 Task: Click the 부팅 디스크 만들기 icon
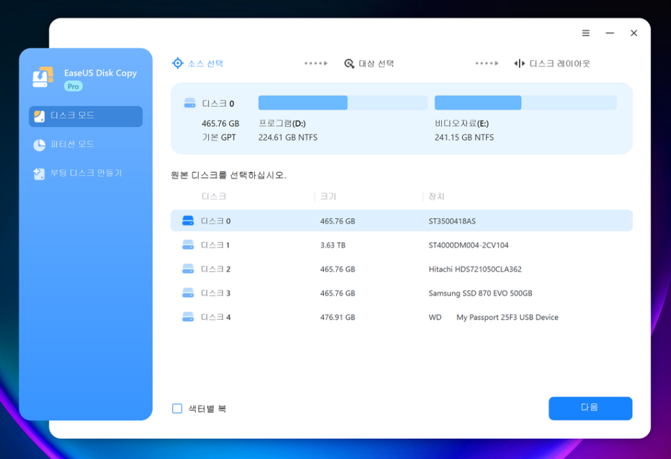[x=39, y=174]
